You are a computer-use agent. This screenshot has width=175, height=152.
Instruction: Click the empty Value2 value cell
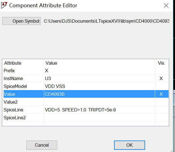pyautogui.click(x=100, y=102)
